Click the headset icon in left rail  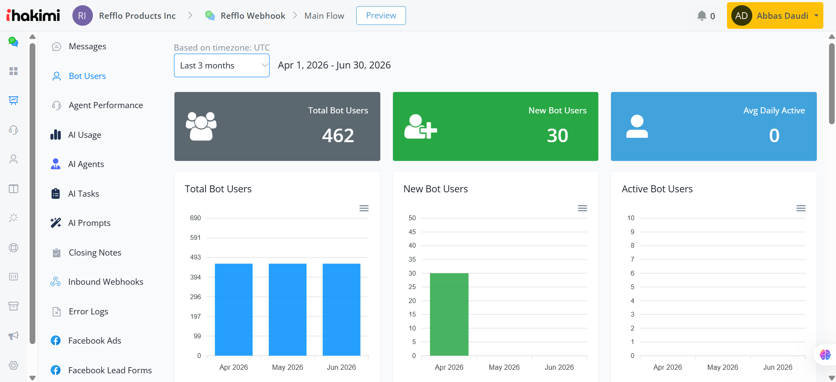click(x=14, y=130)
